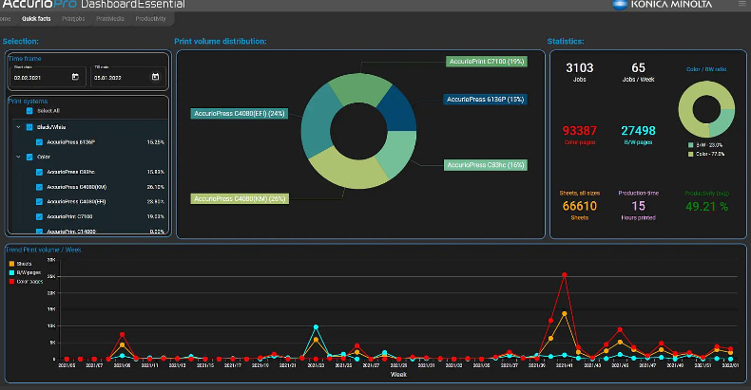Click the orange Sheets peak at week 2021/41
The image size is (751, 390).
(x=565, y=314)
